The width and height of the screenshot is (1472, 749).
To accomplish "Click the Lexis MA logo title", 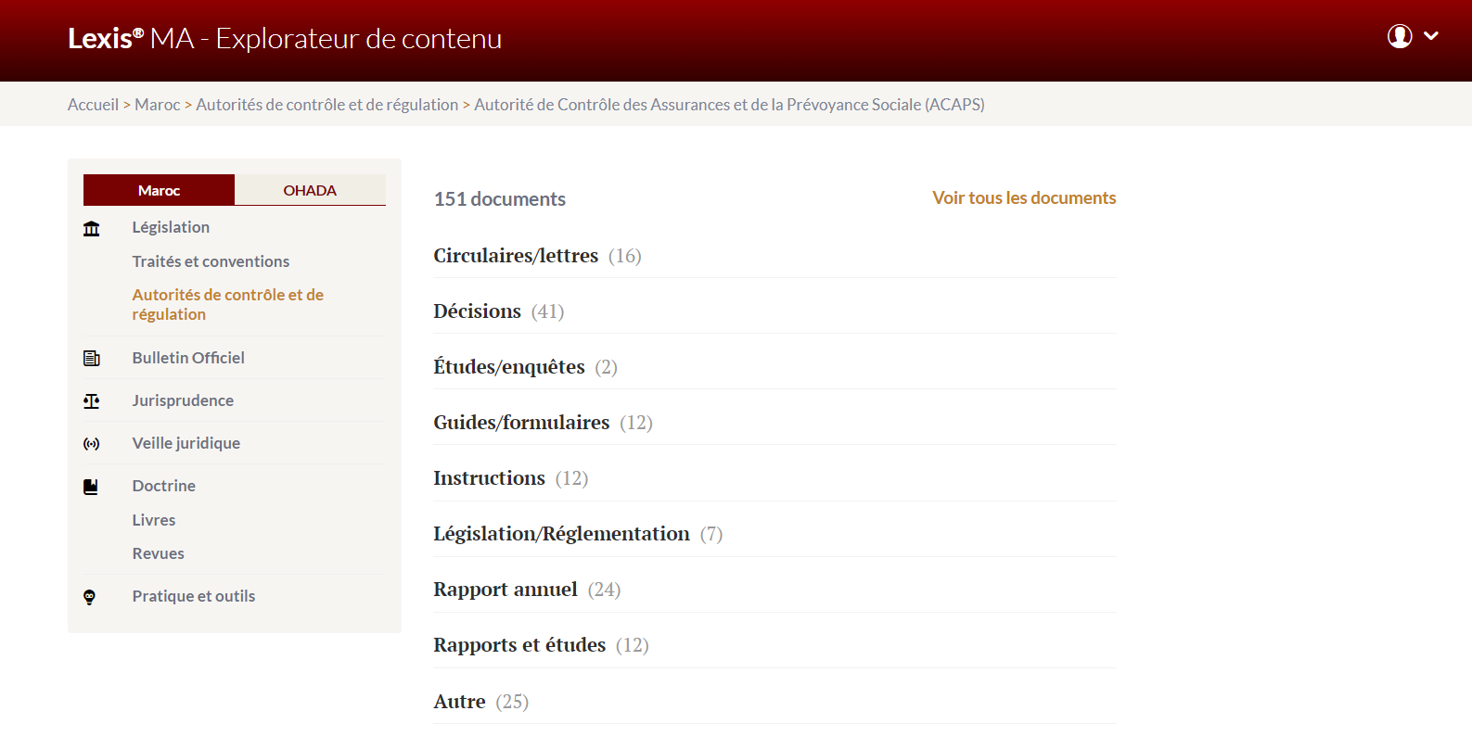I will tap(285, 38).
